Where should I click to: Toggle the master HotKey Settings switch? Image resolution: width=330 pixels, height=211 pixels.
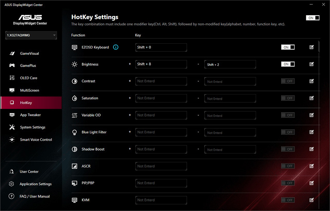pos(313,18)
